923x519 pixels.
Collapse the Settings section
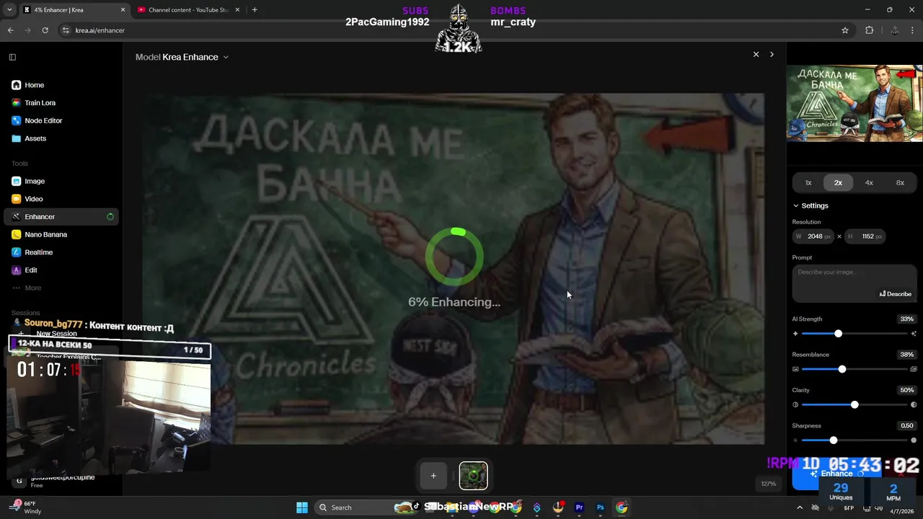click(811, 205)
